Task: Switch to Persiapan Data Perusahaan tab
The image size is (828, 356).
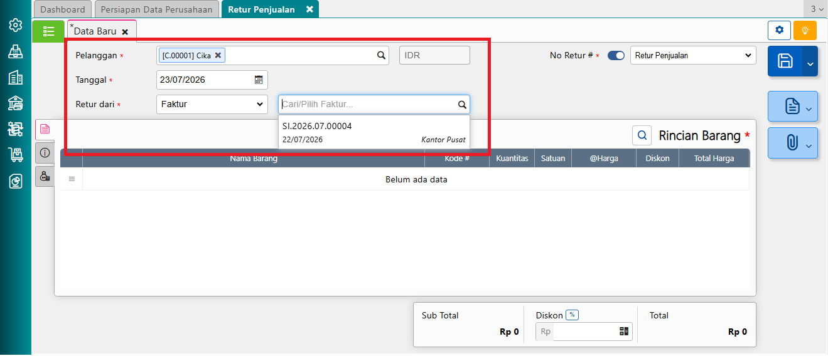Action: coord(158,9)
